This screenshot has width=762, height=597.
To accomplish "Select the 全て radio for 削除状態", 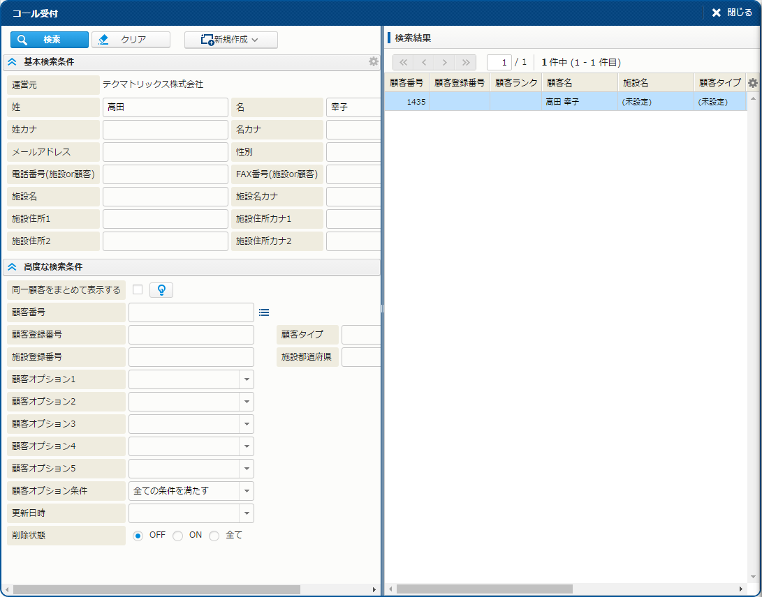I will [214, 536].
